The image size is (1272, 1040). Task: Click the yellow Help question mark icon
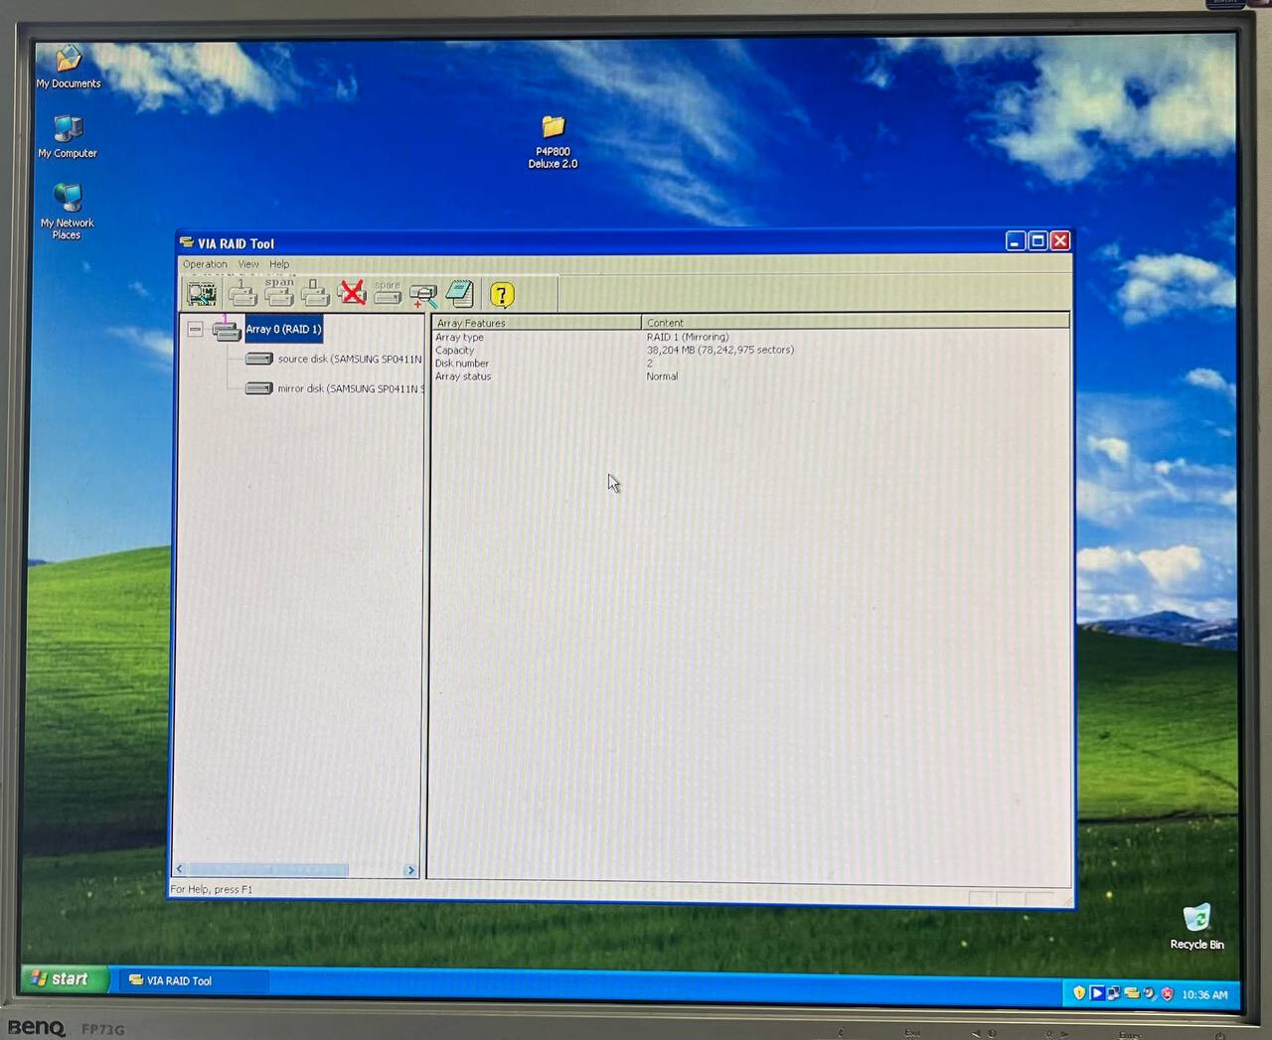coord(502,295)
